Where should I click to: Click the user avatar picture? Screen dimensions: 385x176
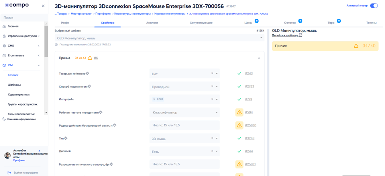click(7, 155)
